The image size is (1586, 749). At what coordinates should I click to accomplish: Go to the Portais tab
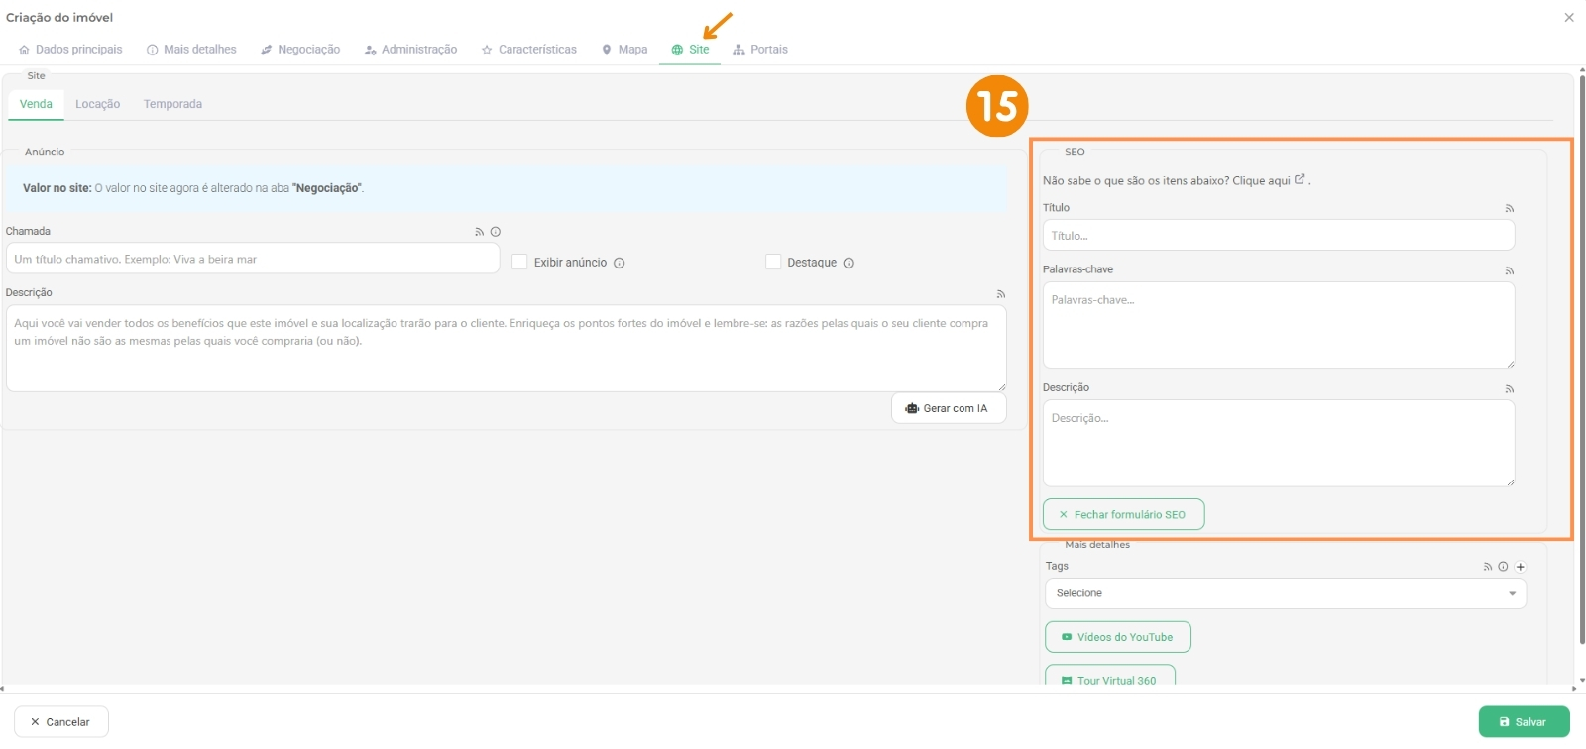coord(760,50)
